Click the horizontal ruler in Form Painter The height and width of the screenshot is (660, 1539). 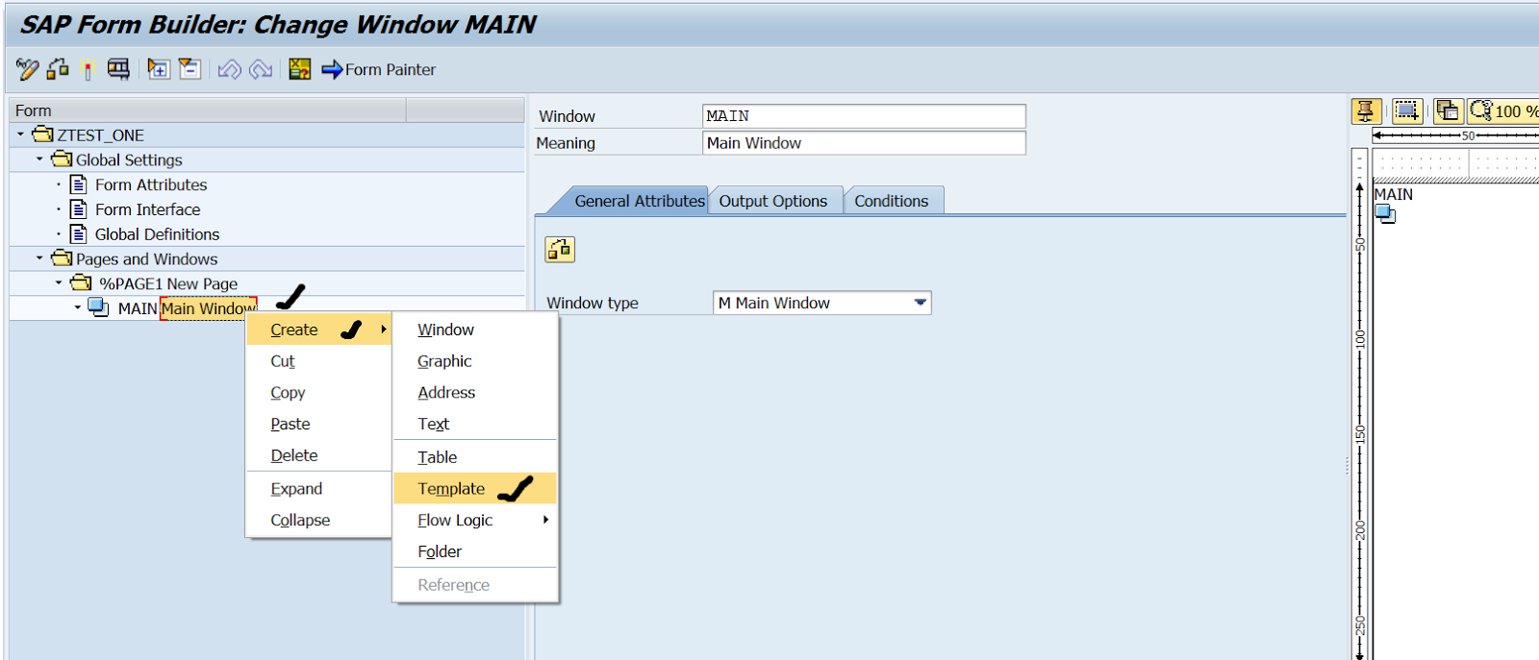coord(1455,136)
